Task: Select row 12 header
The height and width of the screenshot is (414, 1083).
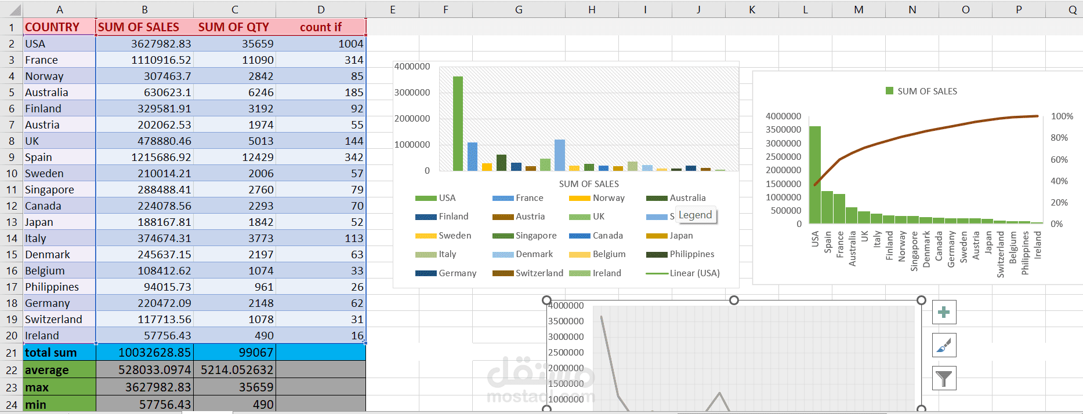Action: click(11, 206)
